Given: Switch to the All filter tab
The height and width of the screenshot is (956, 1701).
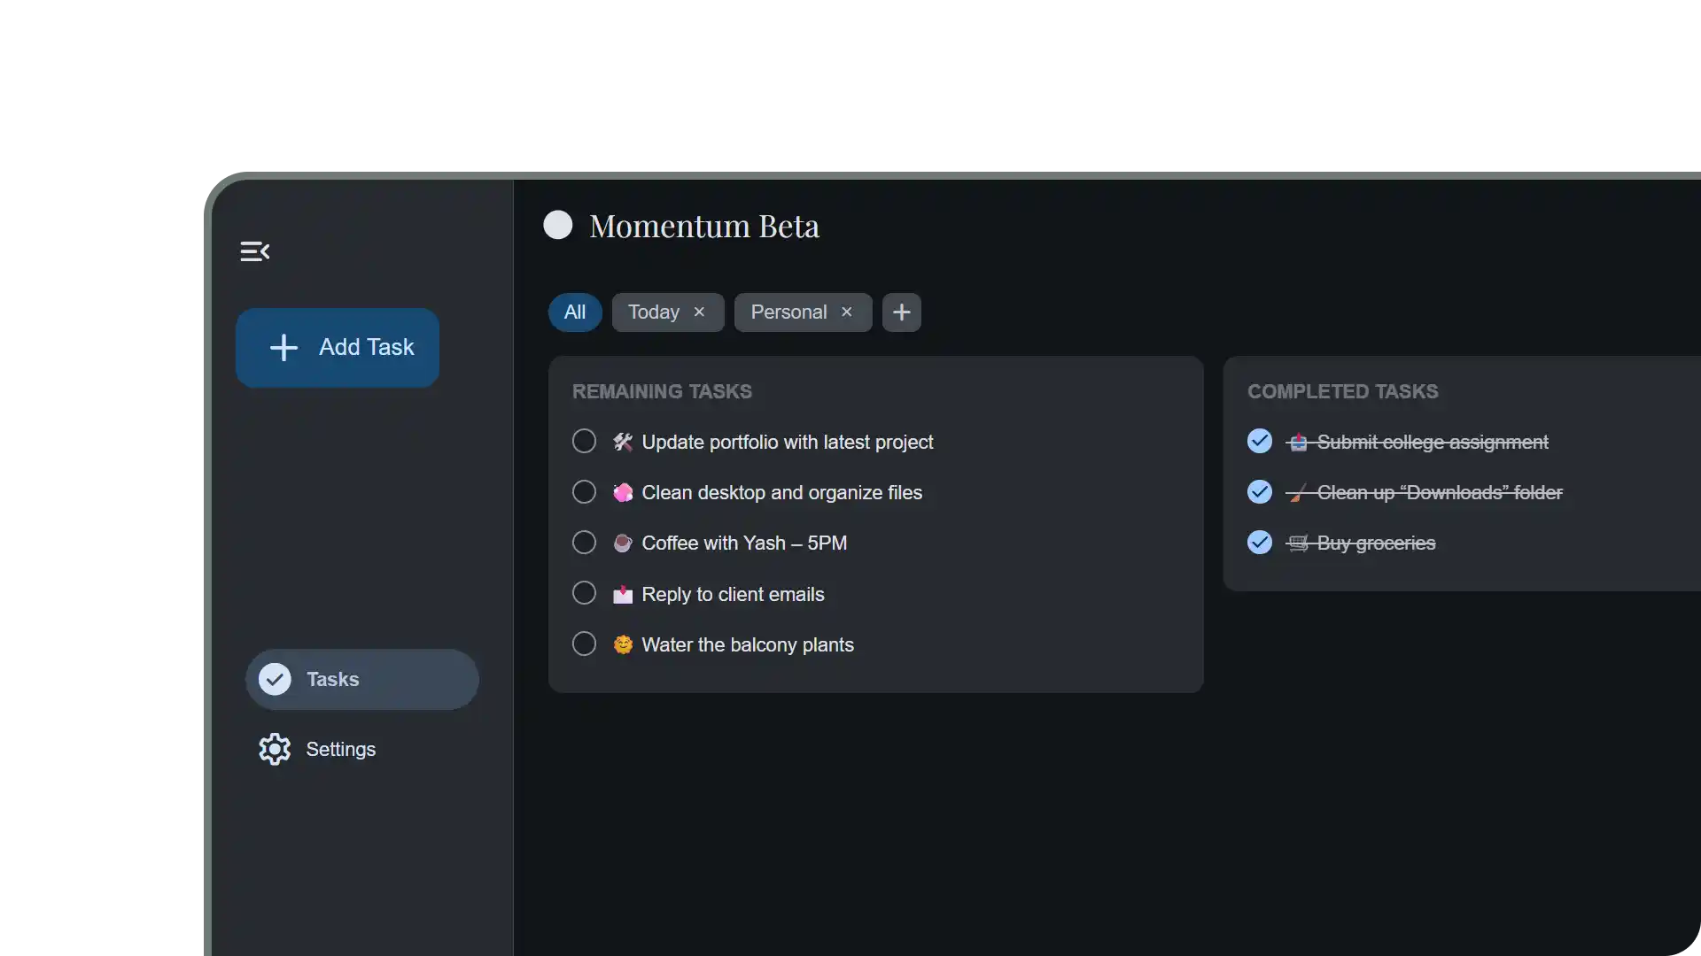Looking at the screenshot, I should pyautogui.click(x=574, y=312).
